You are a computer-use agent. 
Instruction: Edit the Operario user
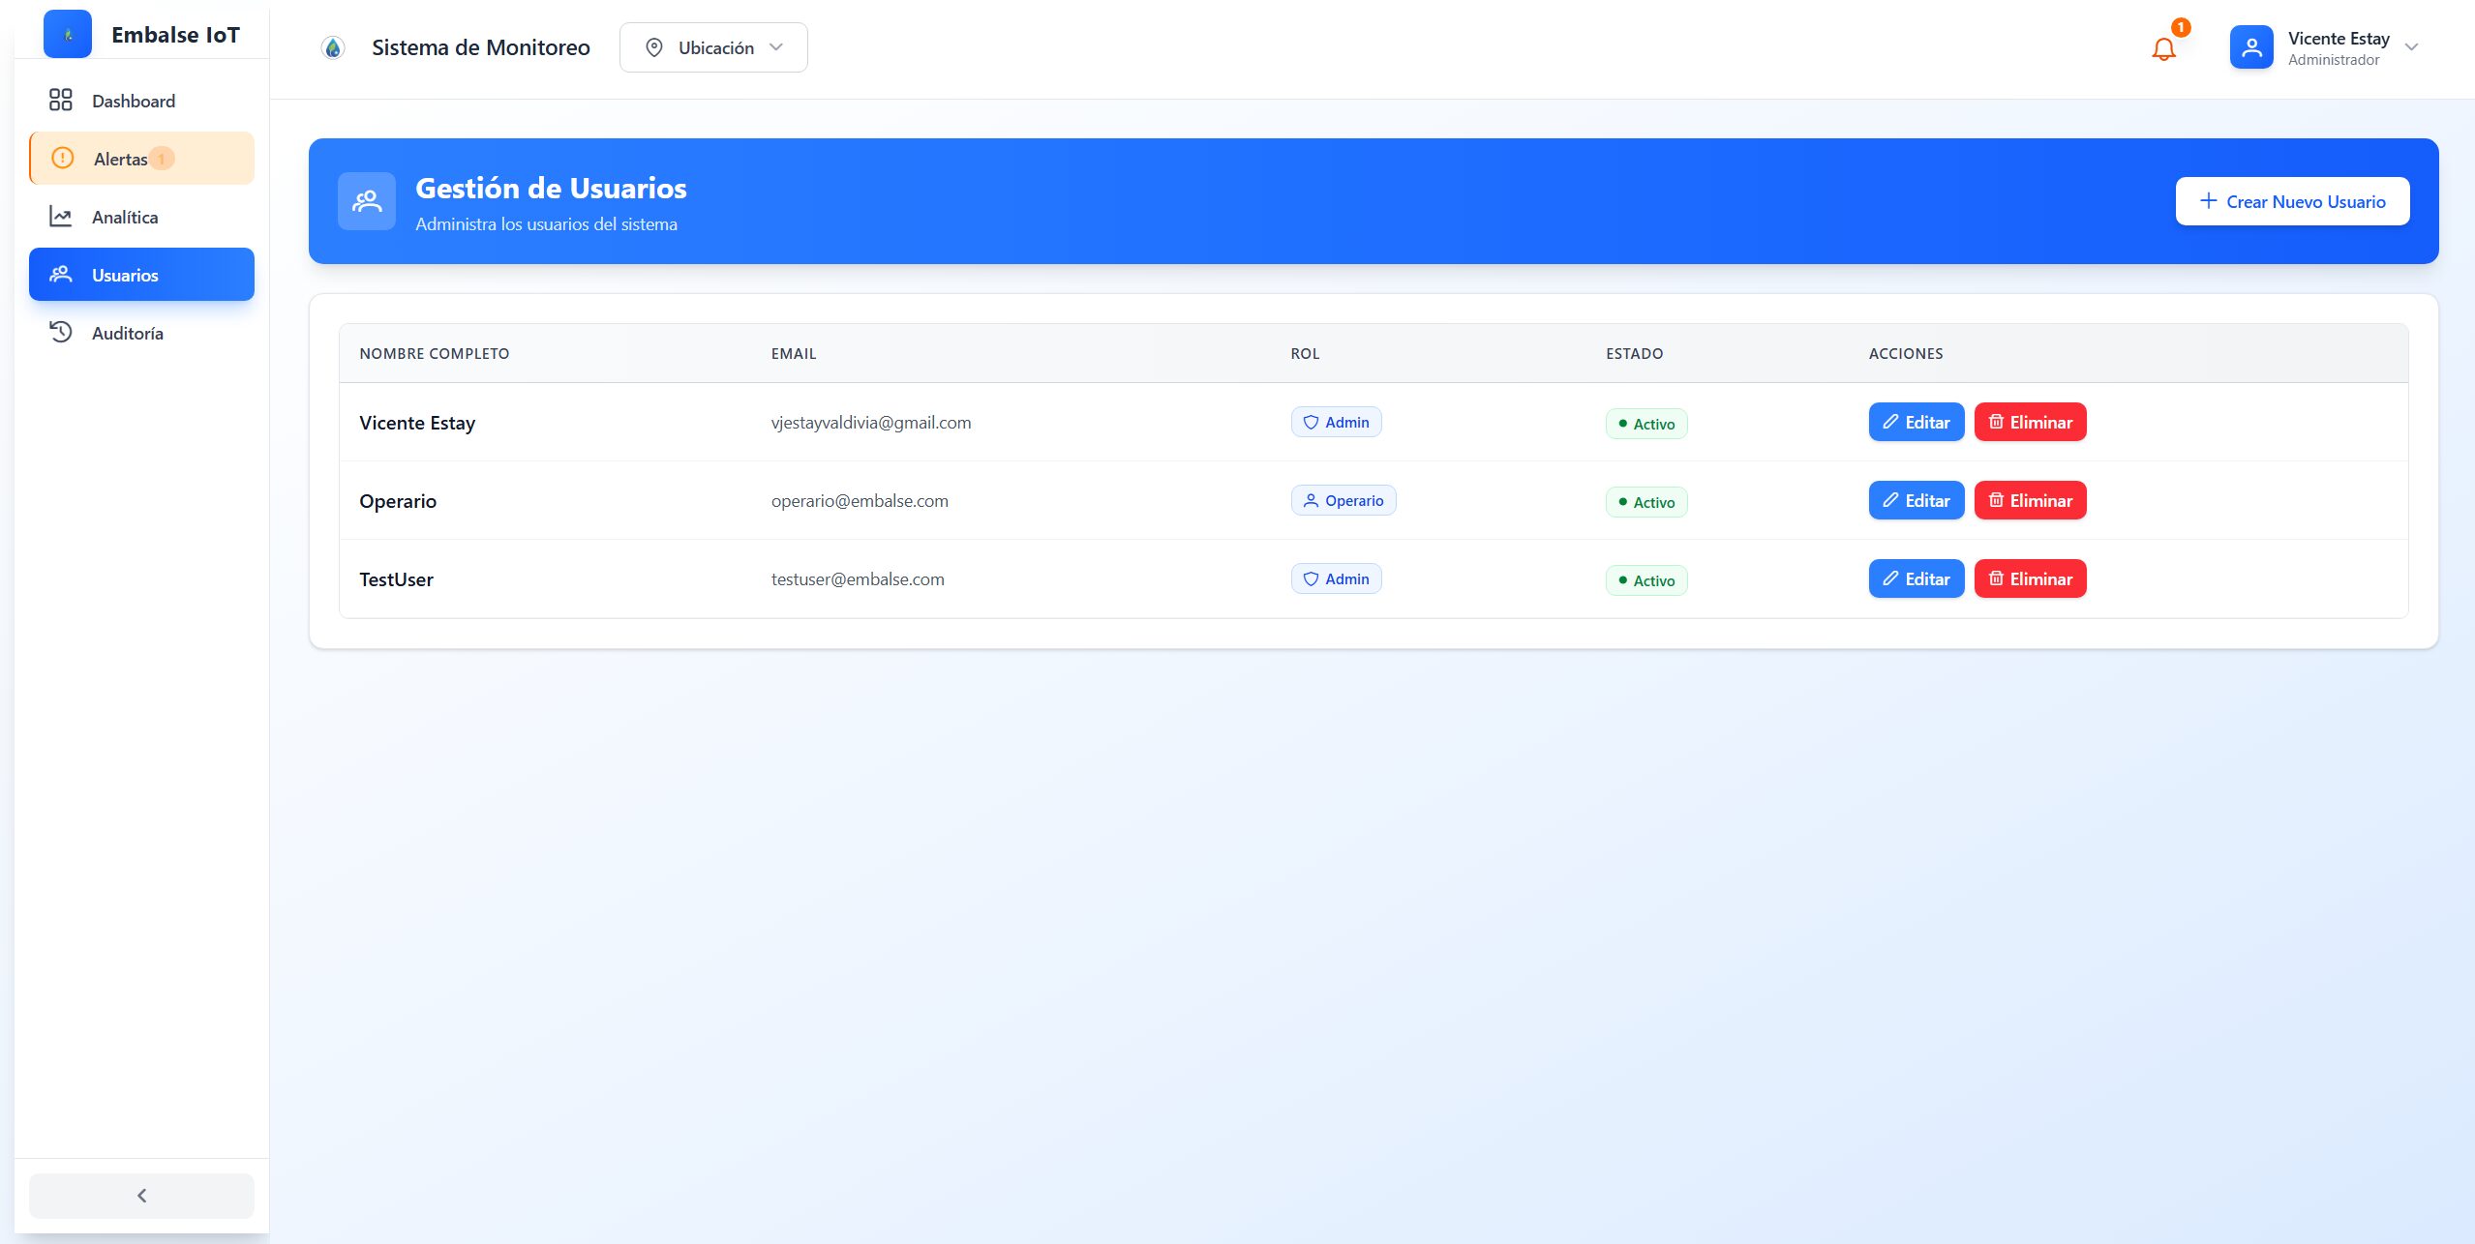coord(1916,500)
